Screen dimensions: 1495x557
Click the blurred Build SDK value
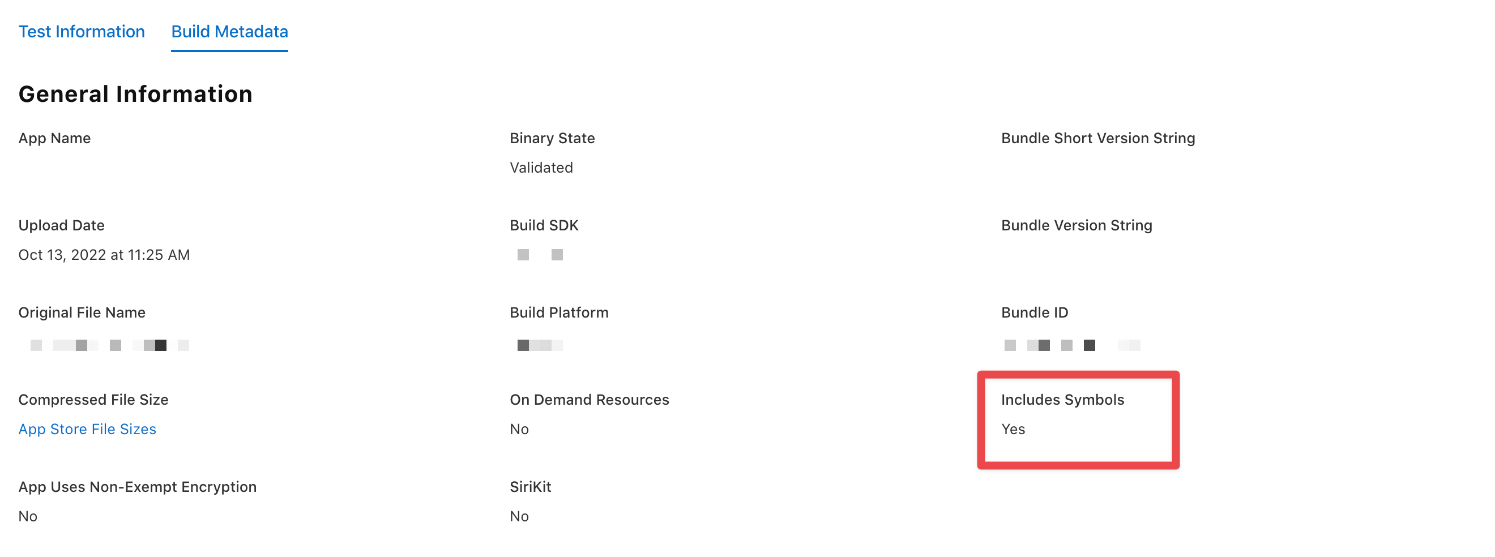540,255
